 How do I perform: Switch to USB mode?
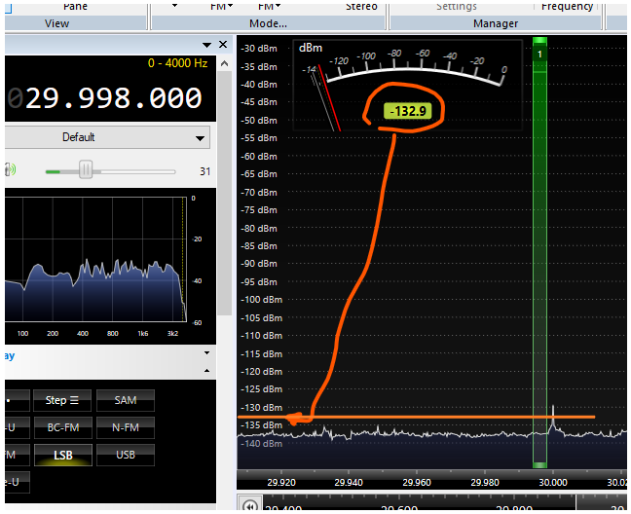coord(126,455)
